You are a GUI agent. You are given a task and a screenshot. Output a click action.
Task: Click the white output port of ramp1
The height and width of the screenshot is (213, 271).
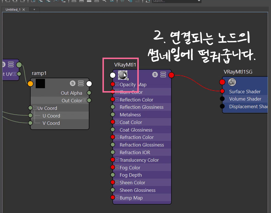click(89, 84)
